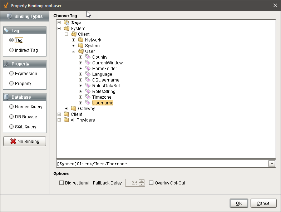This screenshot has width=281, height=212.
Task: Click the nested System folder icon under Client
Action: coord(81,45)
